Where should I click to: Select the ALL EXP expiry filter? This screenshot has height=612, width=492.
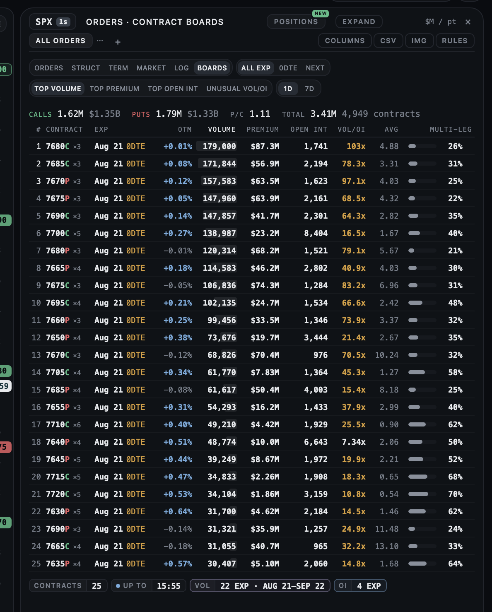tap(256, 68)
